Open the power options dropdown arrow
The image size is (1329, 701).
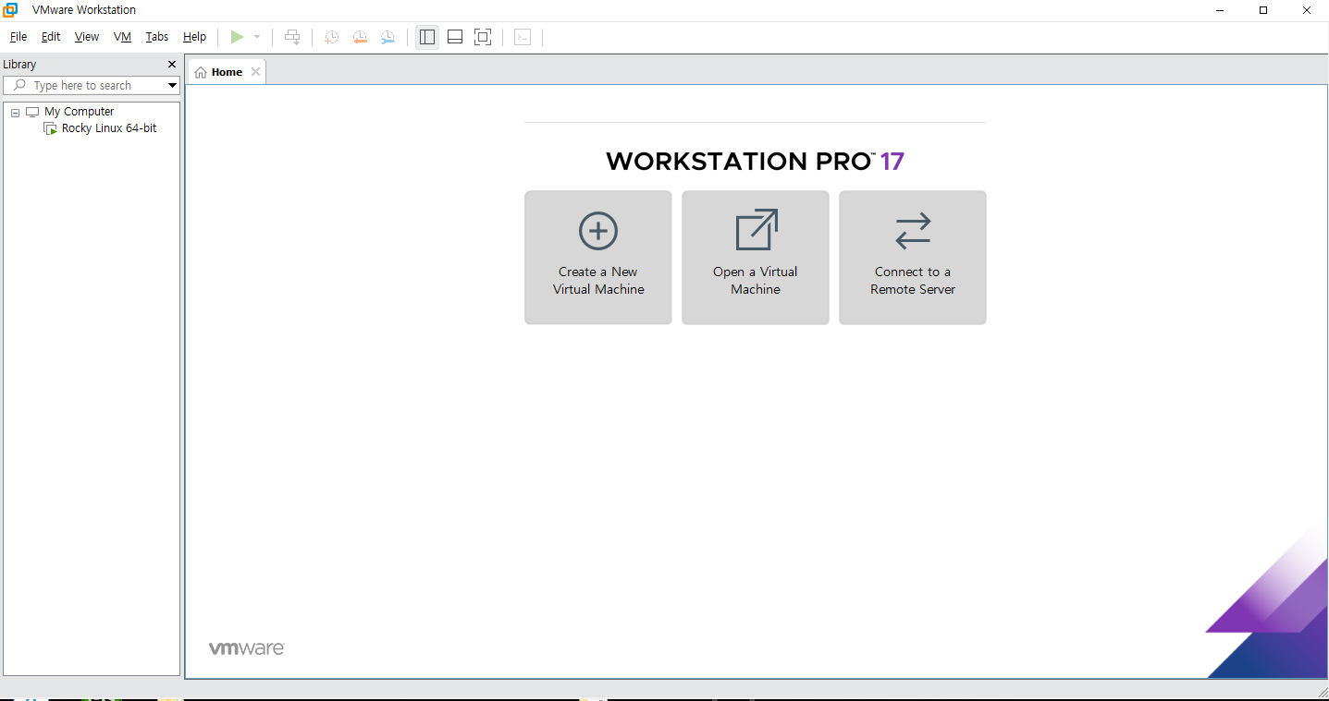[257, 37]
